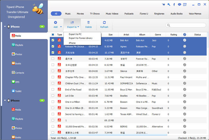This screenshot has height=140, width=209.
Task: Uncheck the Bob Acri track checkbox
Action: [x=53, y=40]
